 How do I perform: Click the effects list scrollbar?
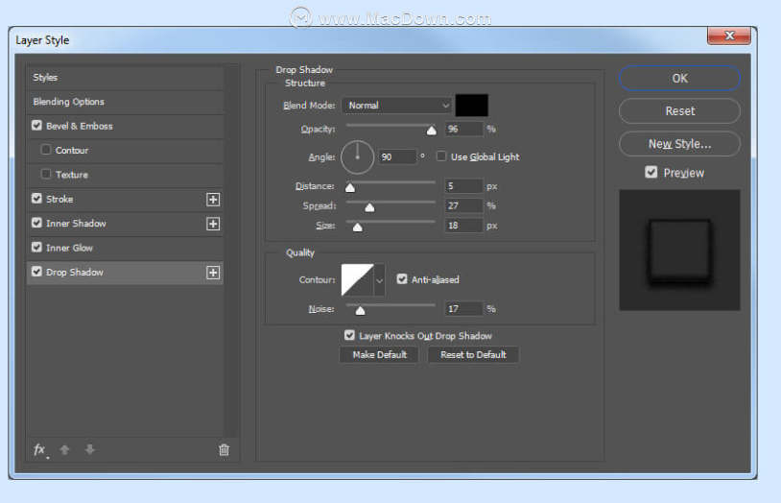(x=230, y=251)
